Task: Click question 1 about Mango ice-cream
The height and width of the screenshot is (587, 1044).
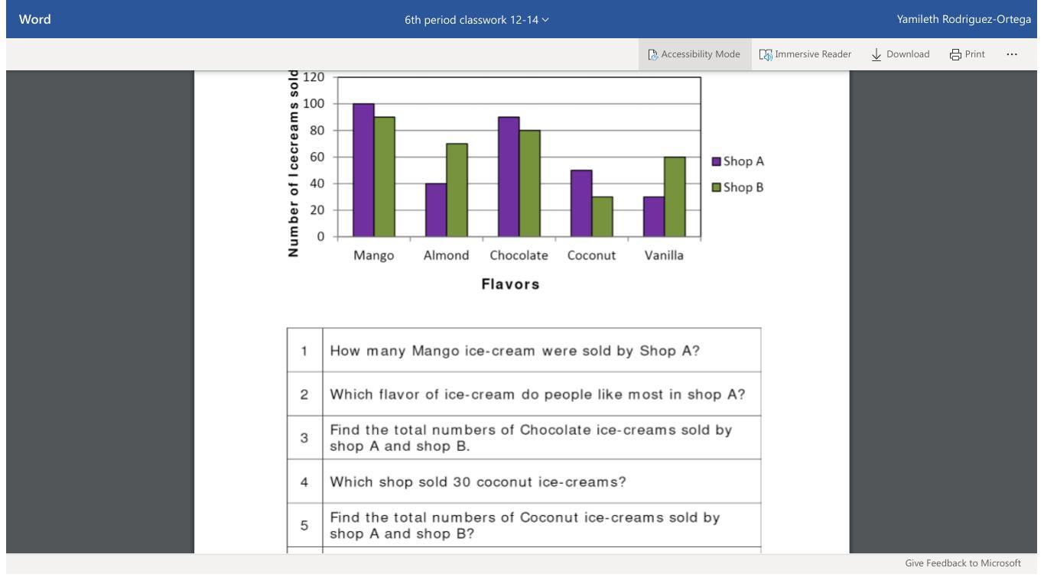Action: pyautogui.click(x=515, y=351)
